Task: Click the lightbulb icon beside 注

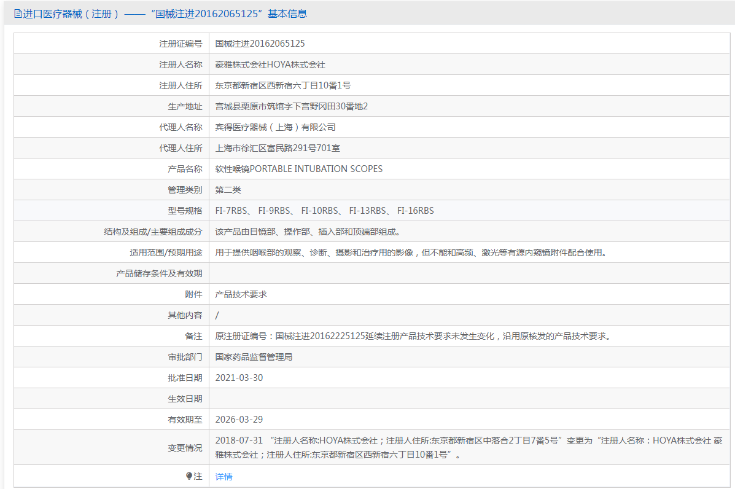Action: [189, 476]
